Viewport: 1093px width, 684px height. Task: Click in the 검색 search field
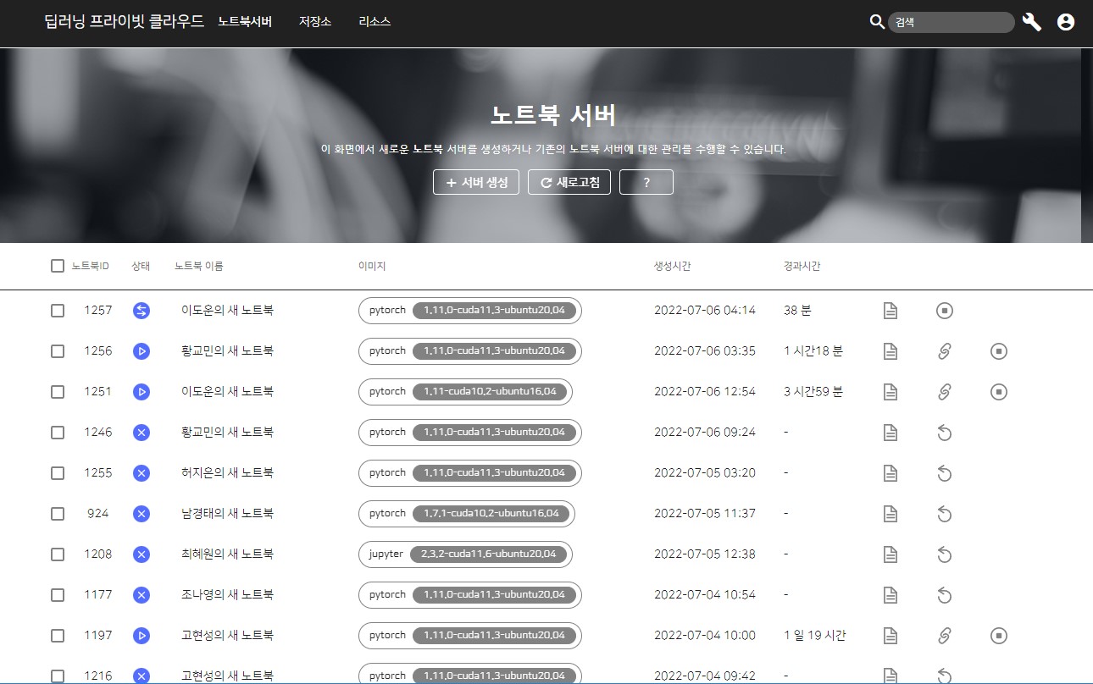point(951,23)
